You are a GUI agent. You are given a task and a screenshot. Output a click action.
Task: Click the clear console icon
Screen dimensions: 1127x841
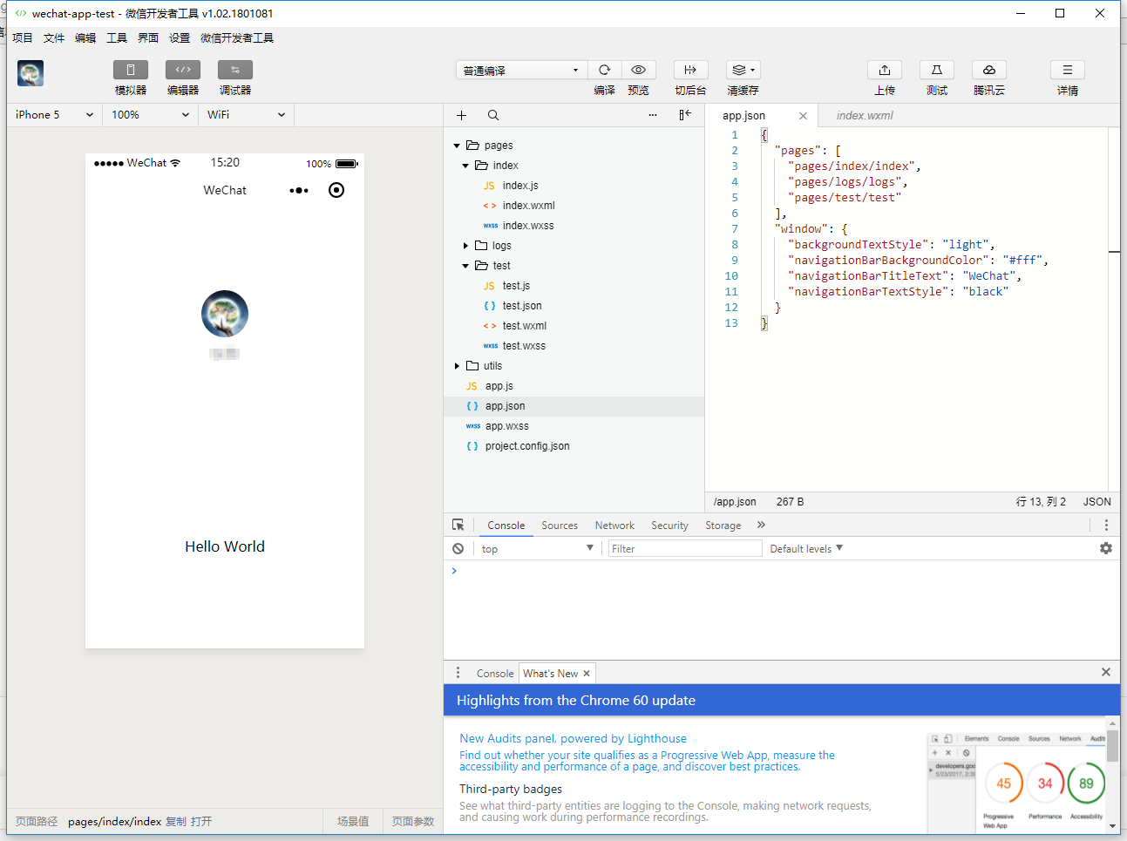[x=458, y=548]
